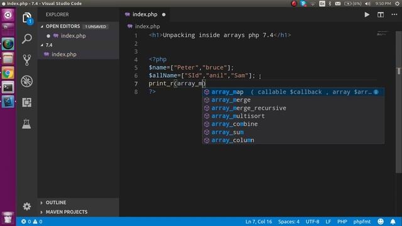Open Ubuntu Dash search launcher icon
Screen dimensions: 402x226
point(8,15)
